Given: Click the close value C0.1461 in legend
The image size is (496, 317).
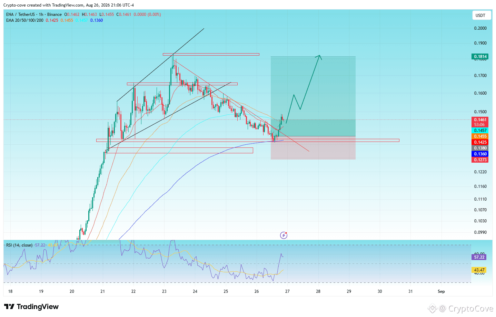Looking at the screenshot, I should tap(124, 15).
